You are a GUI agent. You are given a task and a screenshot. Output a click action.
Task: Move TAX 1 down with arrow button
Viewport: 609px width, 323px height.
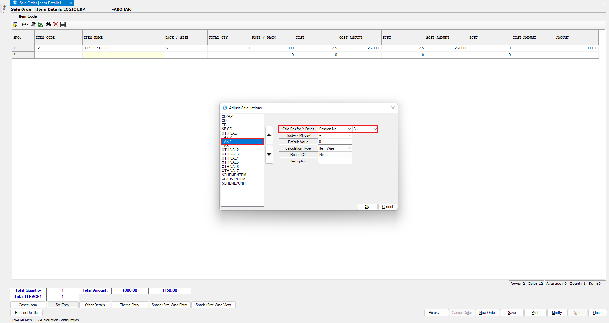[269, 154]
